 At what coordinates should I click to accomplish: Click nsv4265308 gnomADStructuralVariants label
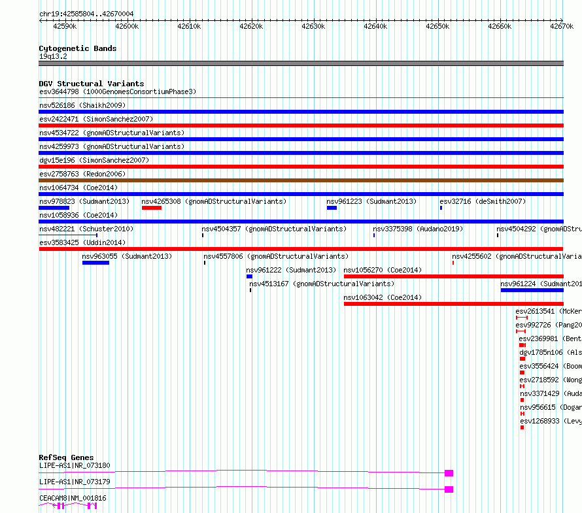click(x=214, y=201)
